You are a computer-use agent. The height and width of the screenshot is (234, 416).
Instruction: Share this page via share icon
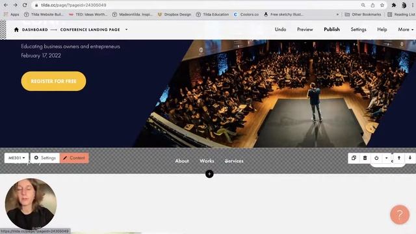point(372,5)
